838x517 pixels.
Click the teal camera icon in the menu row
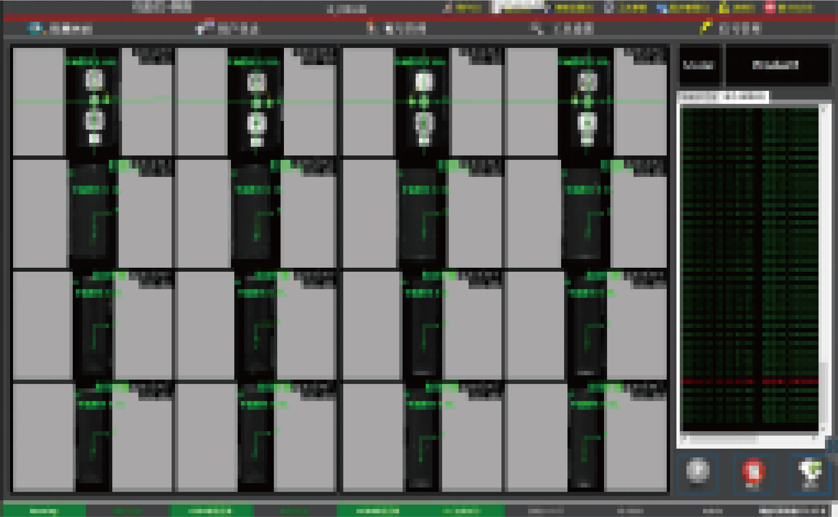35,28
